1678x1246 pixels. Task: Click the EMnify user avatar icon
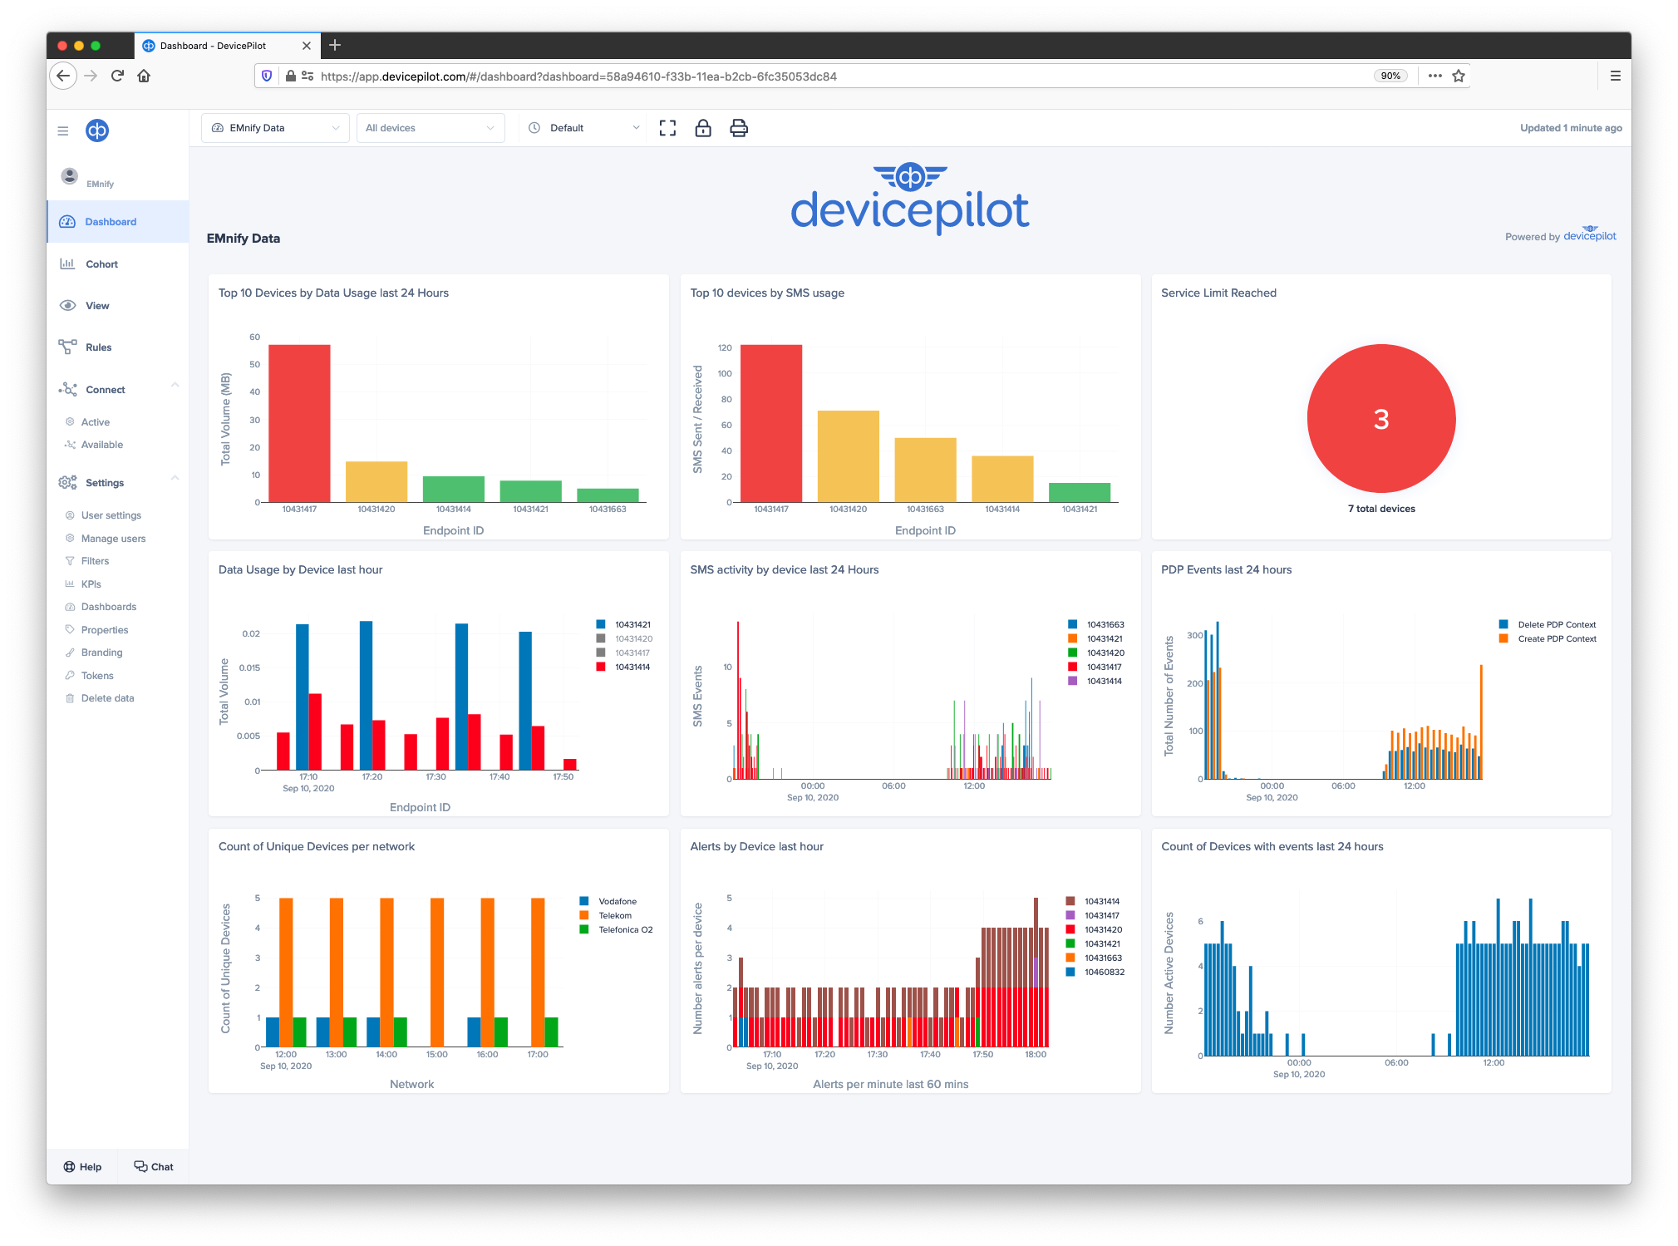[70, 175]
